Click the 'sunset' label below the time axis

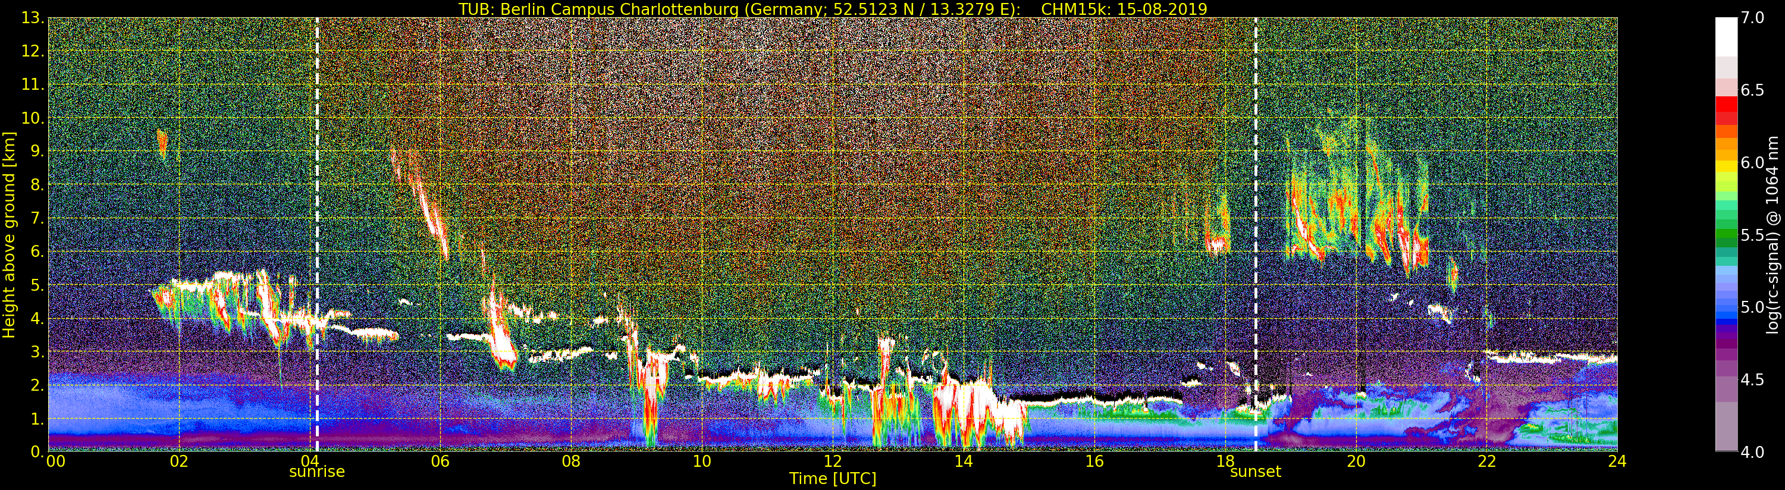tap(1256, 472)
